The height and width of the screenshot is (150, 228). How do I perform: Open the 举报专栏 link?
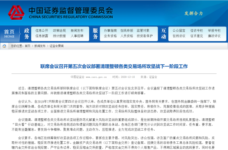pos(214,30)
